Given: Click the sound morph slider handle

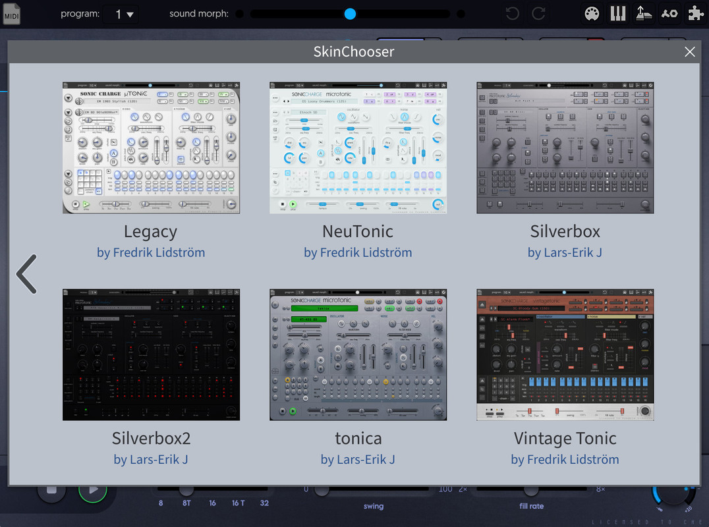Looking at the screenshot, I should pos(350,14).
